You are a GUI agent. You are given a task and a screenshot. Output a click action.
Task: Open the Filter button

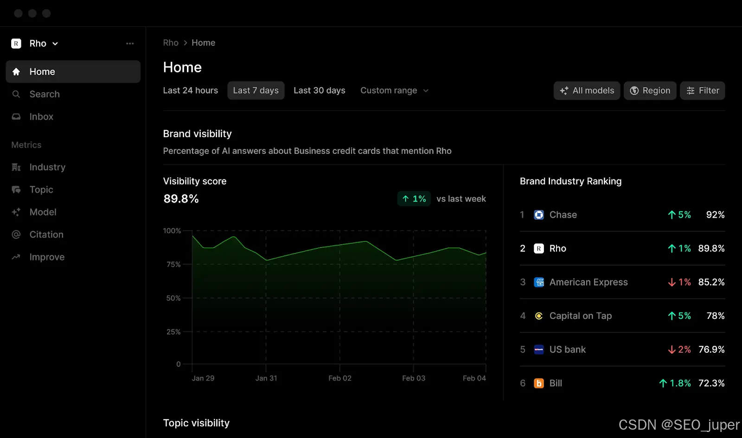703,90
